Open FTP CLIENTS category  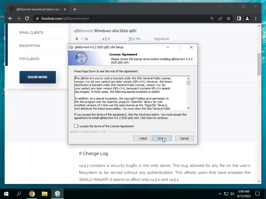(x=29, y=59)
